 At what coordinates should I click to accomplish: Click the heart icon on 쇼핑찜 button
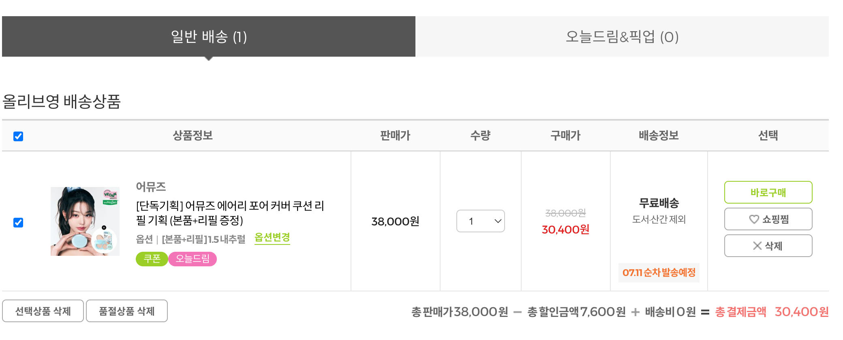[754, 219]
